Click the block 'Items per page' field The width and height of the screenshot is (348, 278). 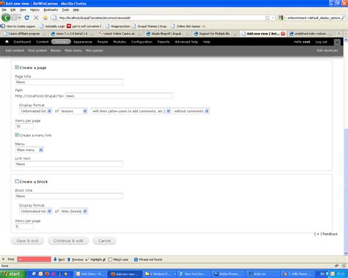click(24, 227)
